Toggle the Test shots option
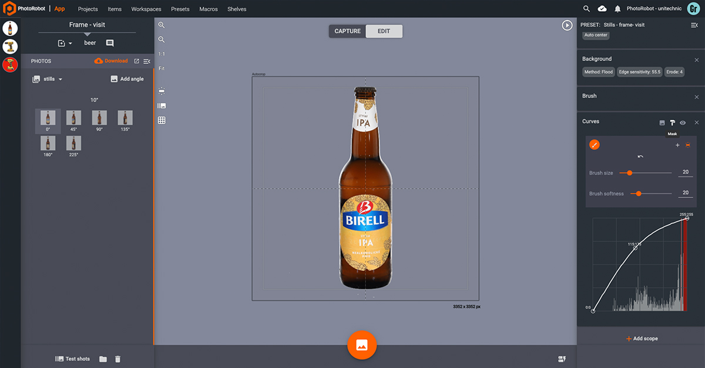This screenshot has height=368, width=705. pos(72,359)
